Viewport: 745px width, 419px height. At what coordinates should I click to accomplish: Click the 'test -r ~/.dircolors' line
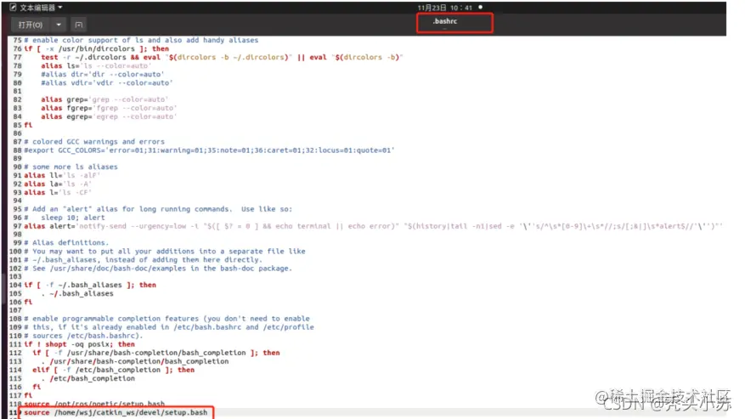pyautogui.click(x=222, y=58)
